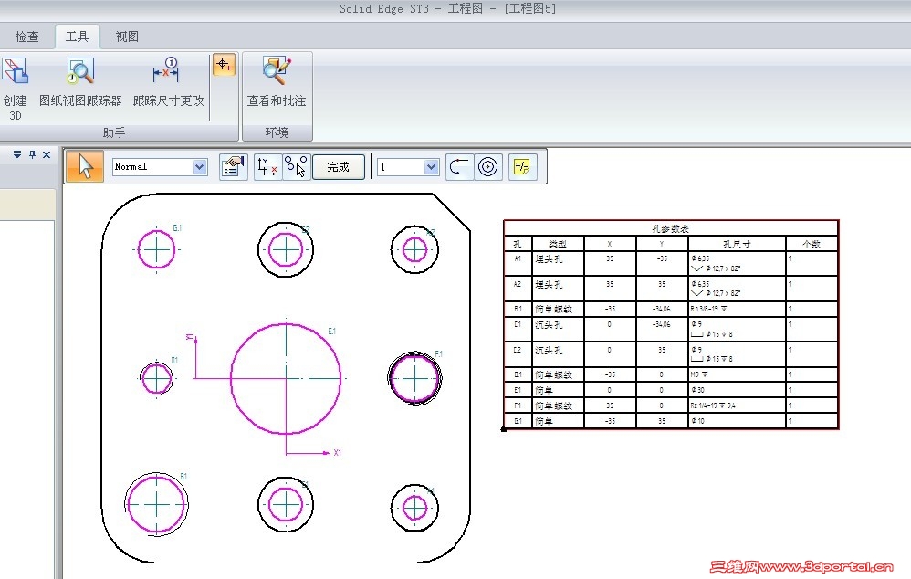Click hole size Φ30 in row E1
The height and width of the screenshot is (579, 911).
point(697,390)
